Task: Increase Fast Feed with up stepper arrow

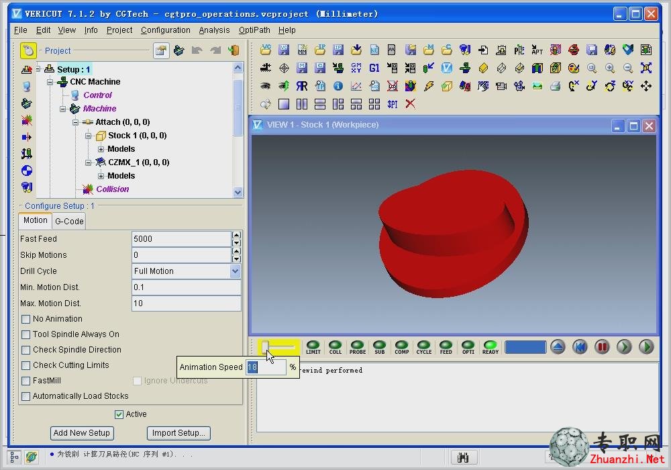Action: coord(236,235)
